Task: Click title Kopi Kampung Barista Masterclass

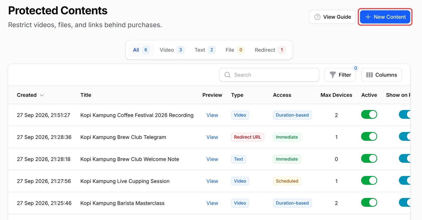Action: [122, 203]
